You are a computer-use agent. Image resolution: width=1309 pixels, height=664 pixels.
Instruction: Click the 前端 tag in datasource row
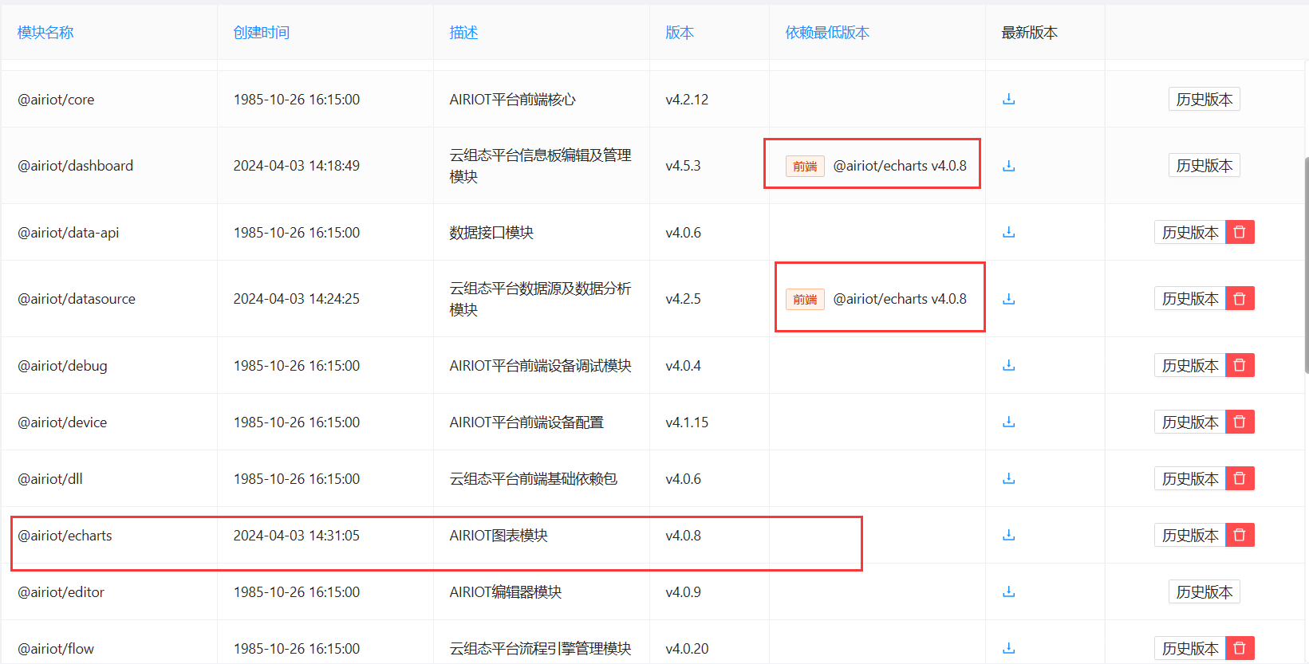pyautogui.click(x=805, y=299)
